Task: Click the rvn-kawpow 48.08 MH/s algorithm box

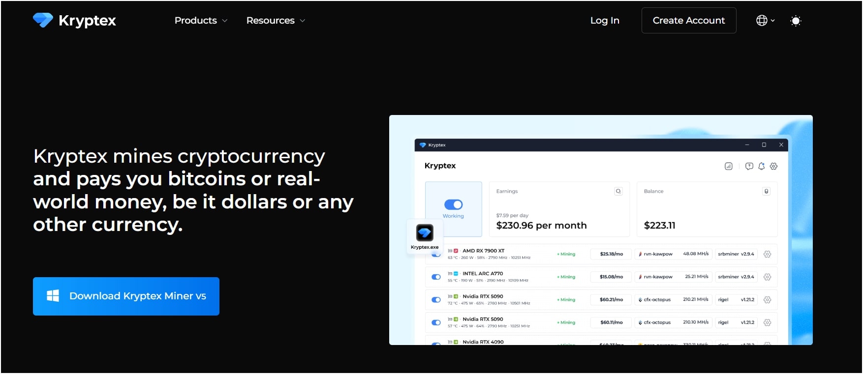Action: 673,254
